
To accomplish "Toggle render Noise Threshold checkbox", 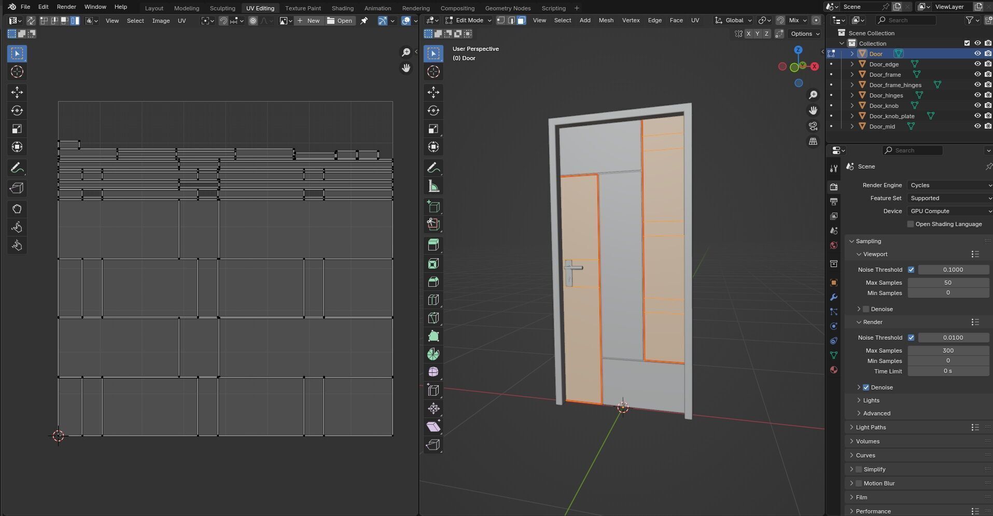I will (911, 338).
